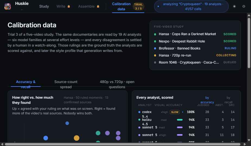Switch to Source-count spread tab
251x146 pixels.
pyautogui.click(x=66, y=84)
